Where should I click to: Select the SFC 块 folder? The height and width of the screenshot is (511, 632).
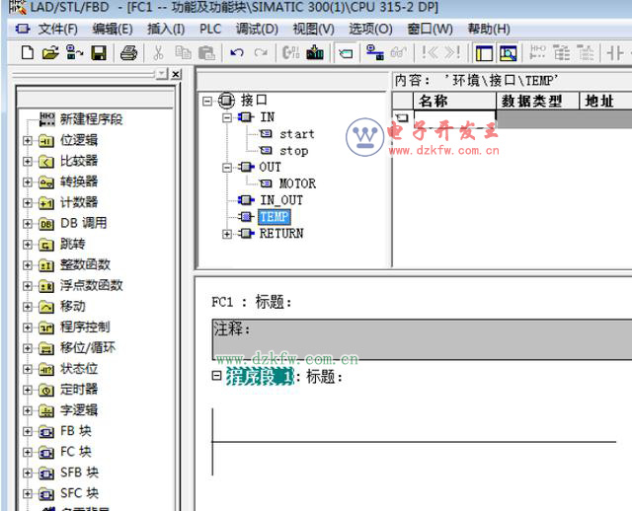[79, 493]
